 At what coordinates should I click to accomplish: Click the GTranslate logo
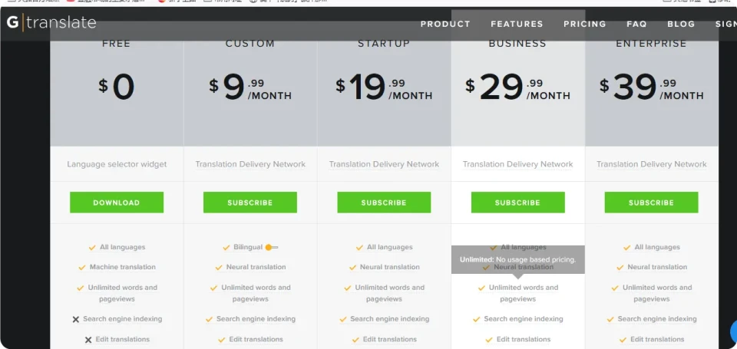(x=51, y=22)
